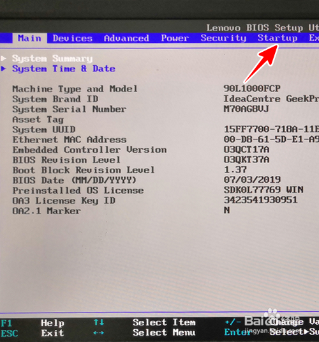Click the System Serial Number value M70AG8VJ
Image resolution: width=319 pixels, height=342 pixels.
tap(246, 109)
